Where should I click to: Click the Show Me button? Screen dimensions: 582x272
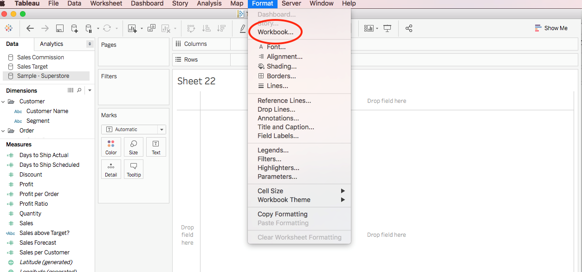(x=551, y=28)
